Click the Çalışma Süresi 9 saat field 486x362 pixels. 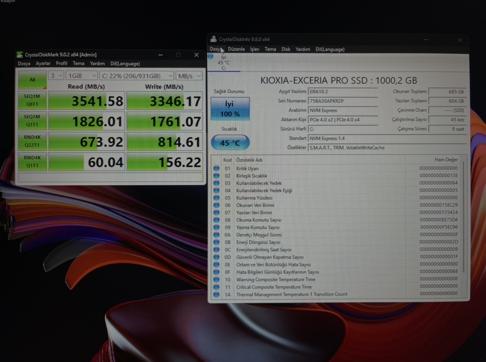click(x=448, y=129)
